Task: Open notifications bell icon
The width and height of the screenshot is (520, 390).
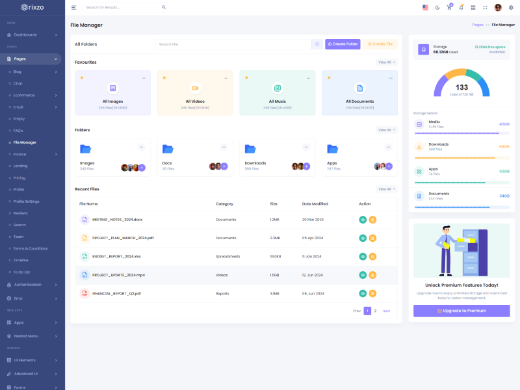Action: coord(461,7)
